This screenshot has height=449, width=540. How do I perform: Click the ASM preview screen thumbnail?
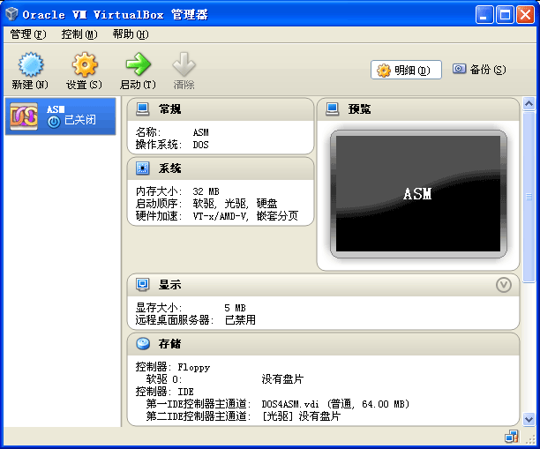(418, 194)
